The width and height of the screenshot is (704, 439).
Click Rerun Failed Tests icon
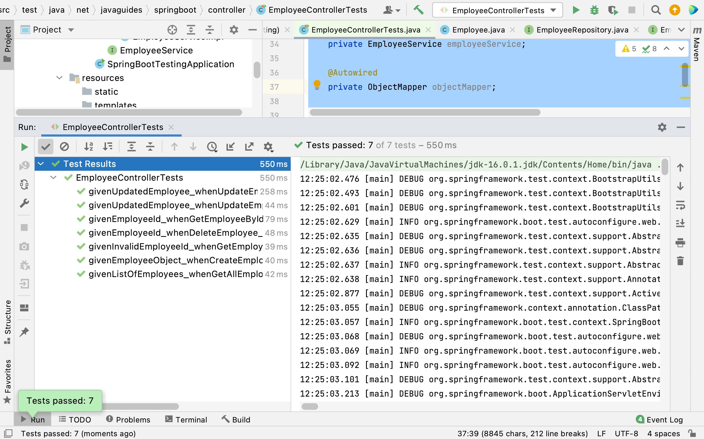(24, 166)
